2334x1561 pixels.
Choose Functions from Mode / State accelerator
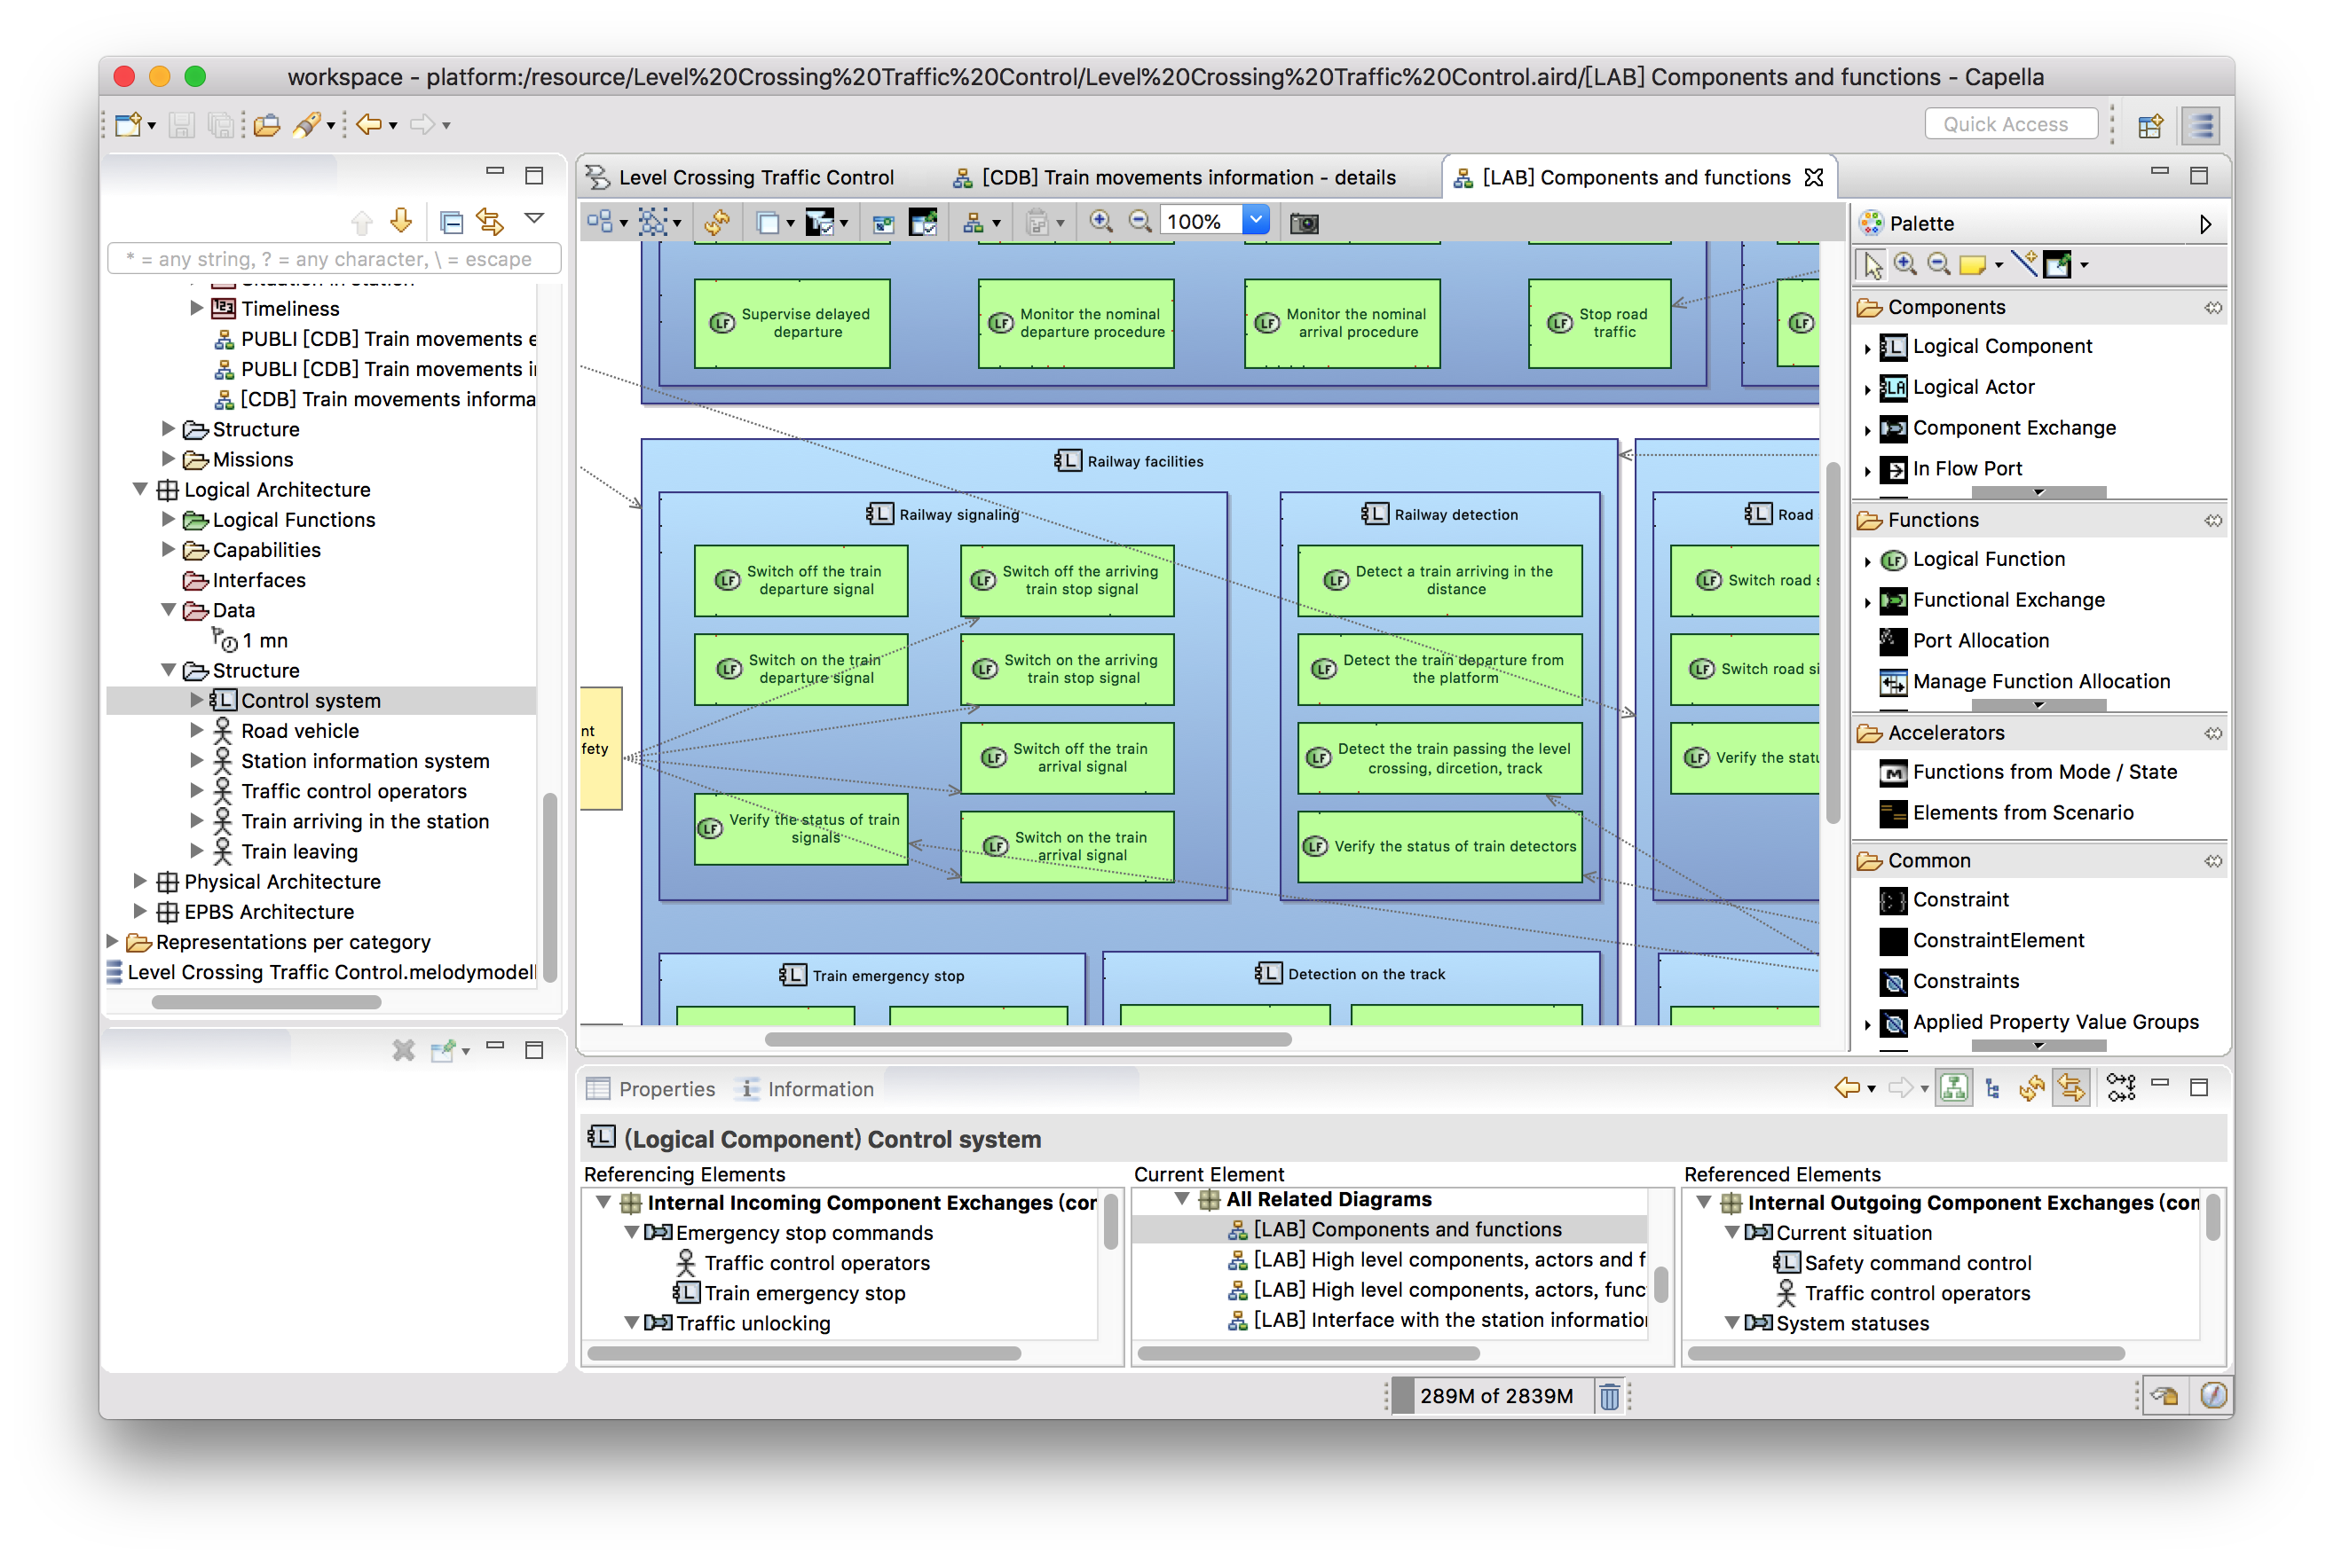(2043, 773)
